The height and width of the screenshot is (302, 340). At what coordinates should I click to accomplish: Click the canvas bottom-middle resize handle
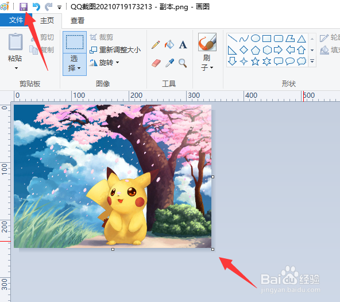click(x=113, y=250)
